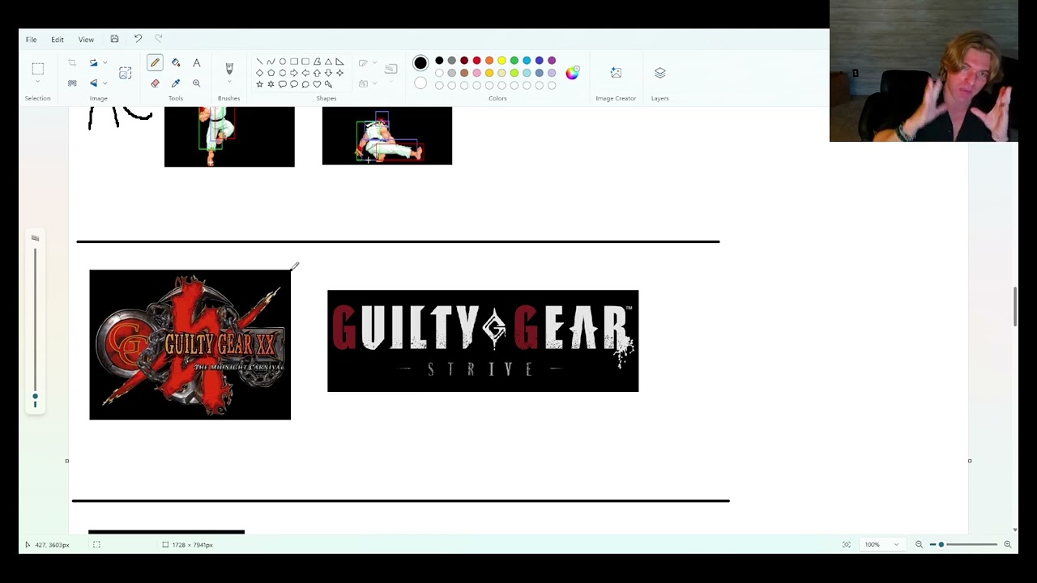Click the zoom in plus icon

pos(1008,545)
